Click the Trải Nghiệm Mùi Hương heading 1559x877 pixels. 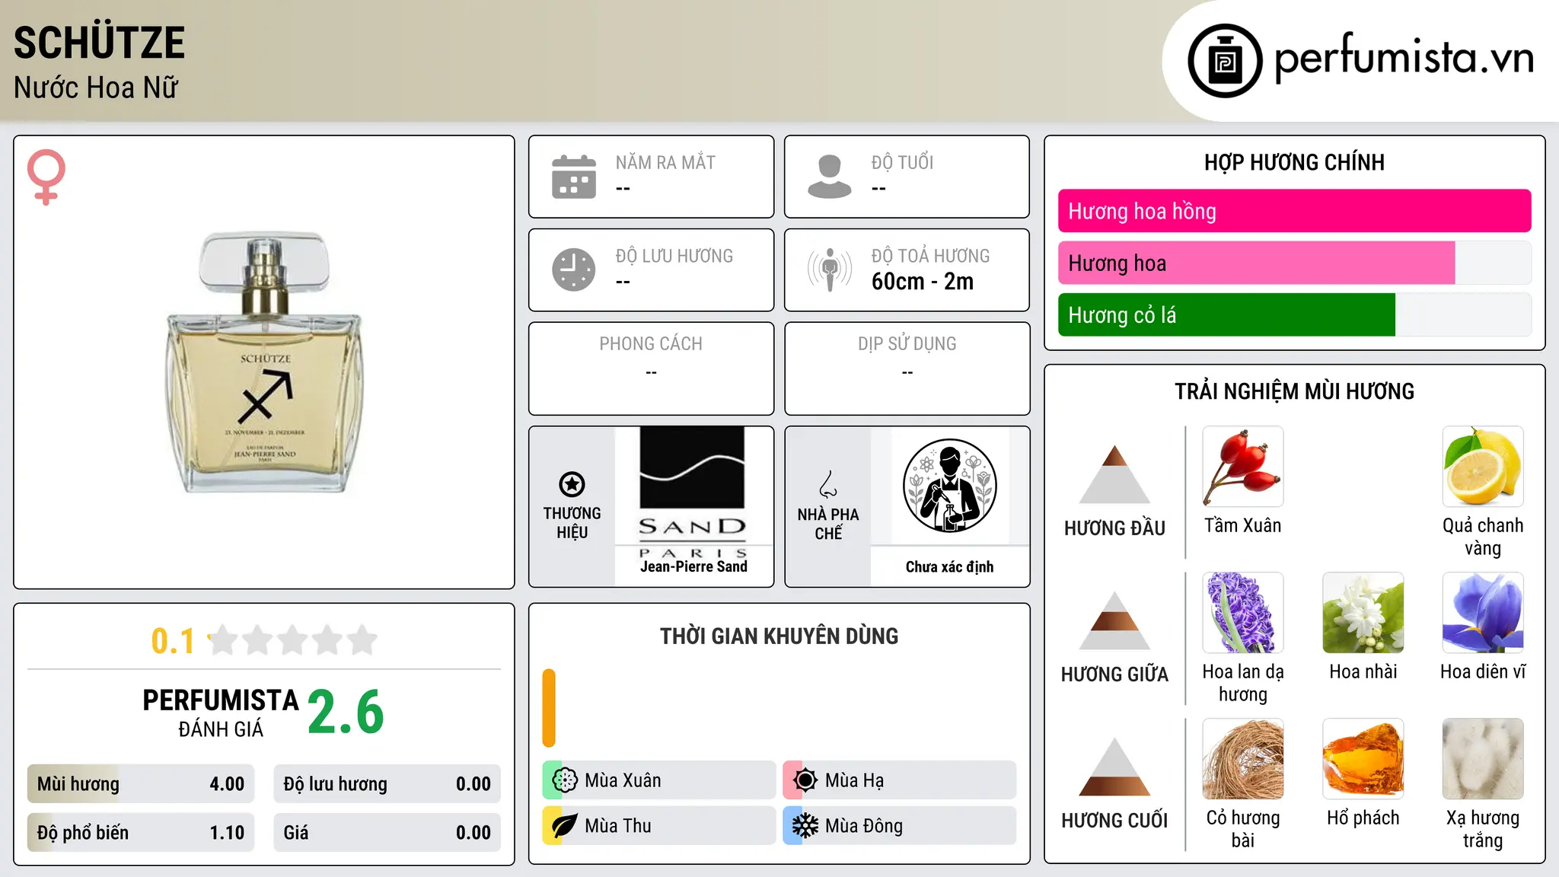click(1294, 391)
